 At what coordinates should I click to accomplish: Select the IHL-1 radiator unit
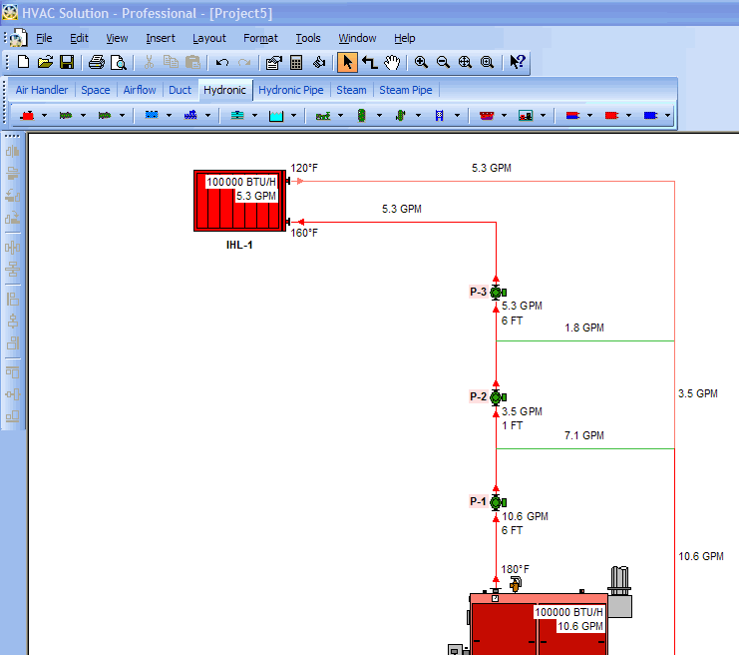click(240, 201)
